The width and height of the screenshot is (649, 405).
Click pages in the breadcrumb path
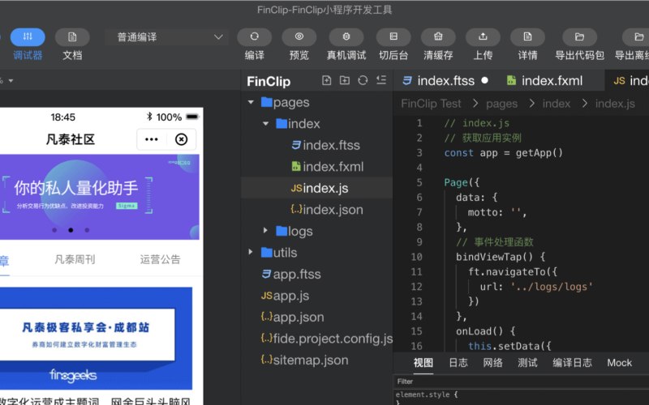501,104
